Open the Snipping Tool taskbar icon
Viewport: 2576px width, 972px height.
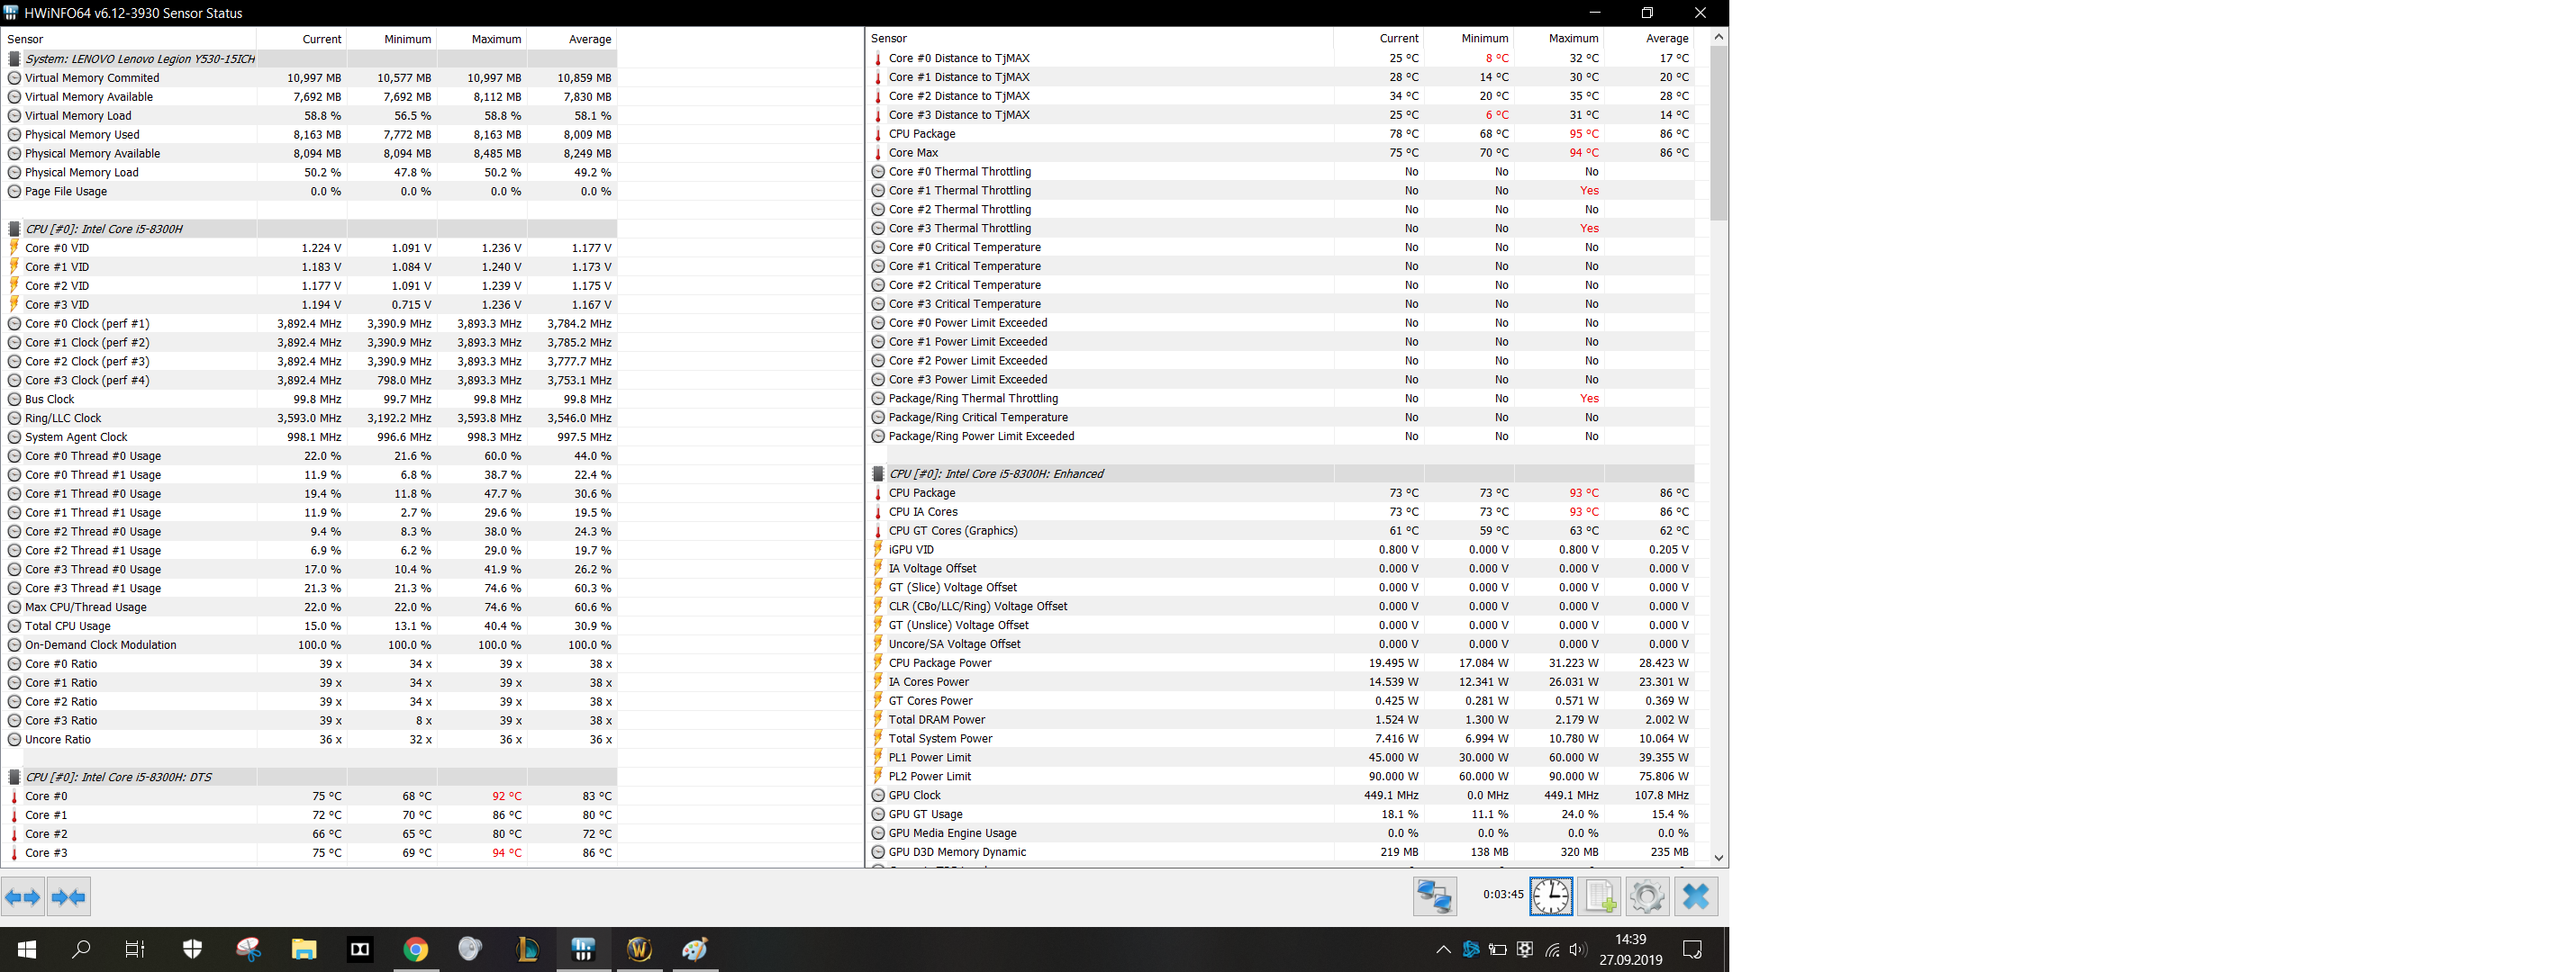tap(248, 949)
